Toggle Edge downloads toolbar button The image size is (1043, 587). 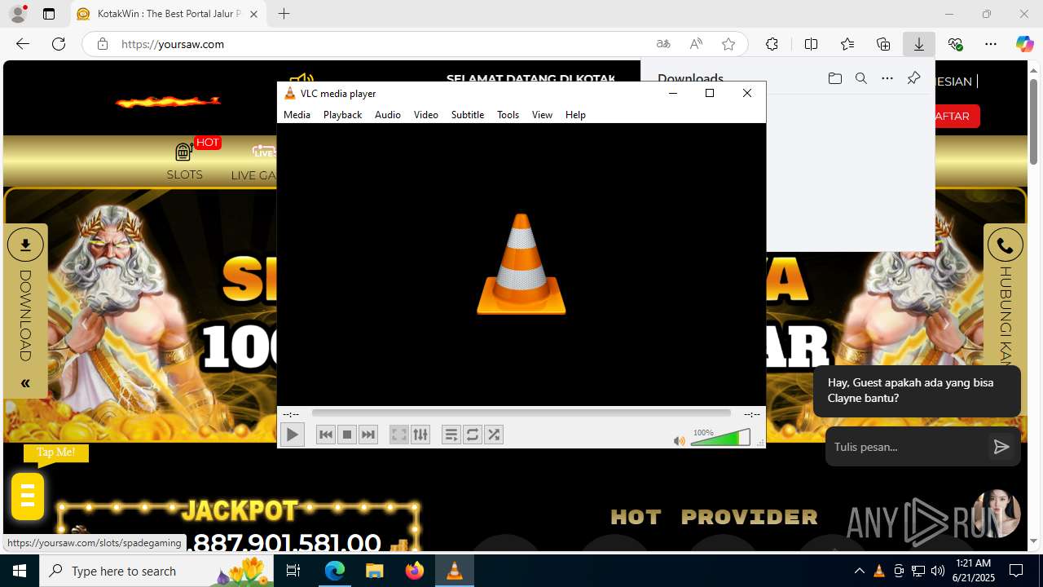coord(919,44)
